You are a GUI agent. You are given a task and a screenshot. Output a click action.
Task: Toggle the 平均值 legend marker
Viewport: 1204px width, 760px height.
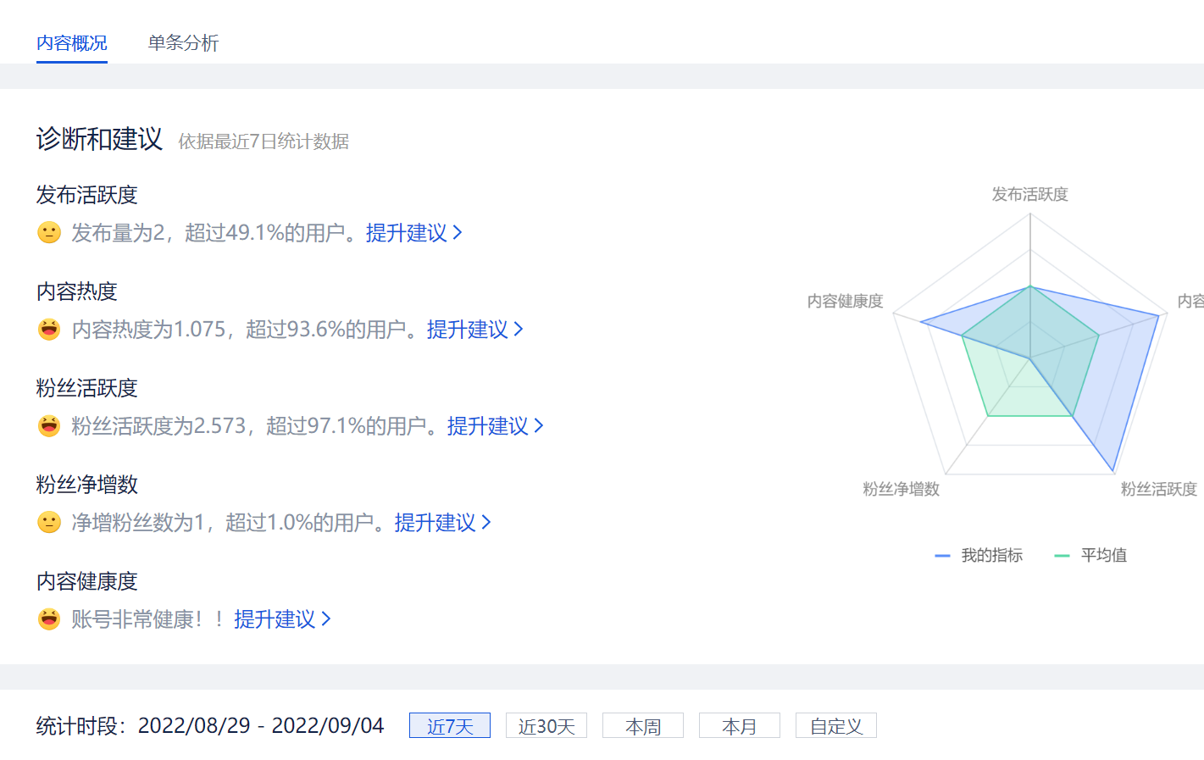[1062, 556]
